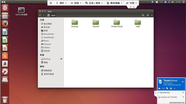Switch to grid view in Files

click(x=152, y=15)
